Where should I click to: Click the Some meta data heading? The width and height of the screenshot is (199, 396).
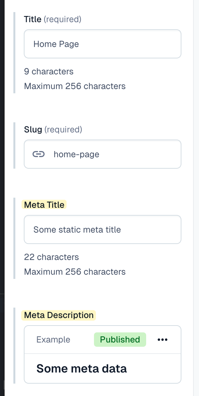pos(81,368)
